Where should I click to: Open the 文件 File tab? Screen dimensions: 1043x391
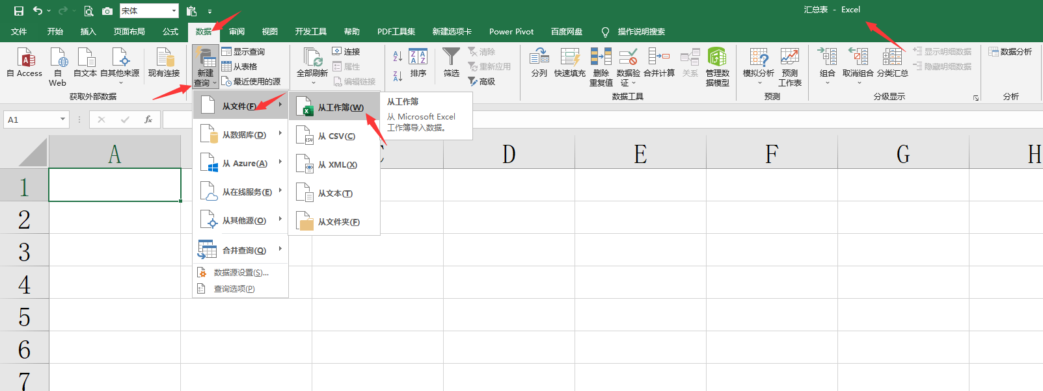tap(19, 31)
